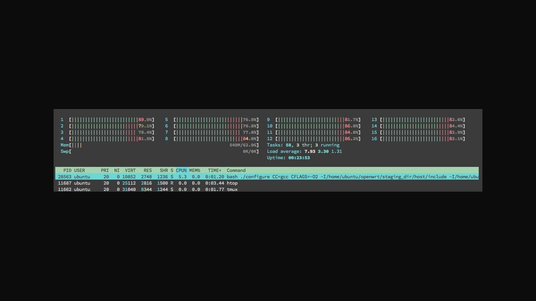Click the 0:01.20 TIME+ value
The image size is (536, 301).
pyautogui.click(x=215, y=177)
